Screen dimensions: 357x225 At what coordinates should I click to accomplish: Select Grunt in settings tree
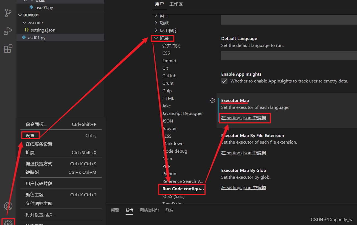point(168,83)
